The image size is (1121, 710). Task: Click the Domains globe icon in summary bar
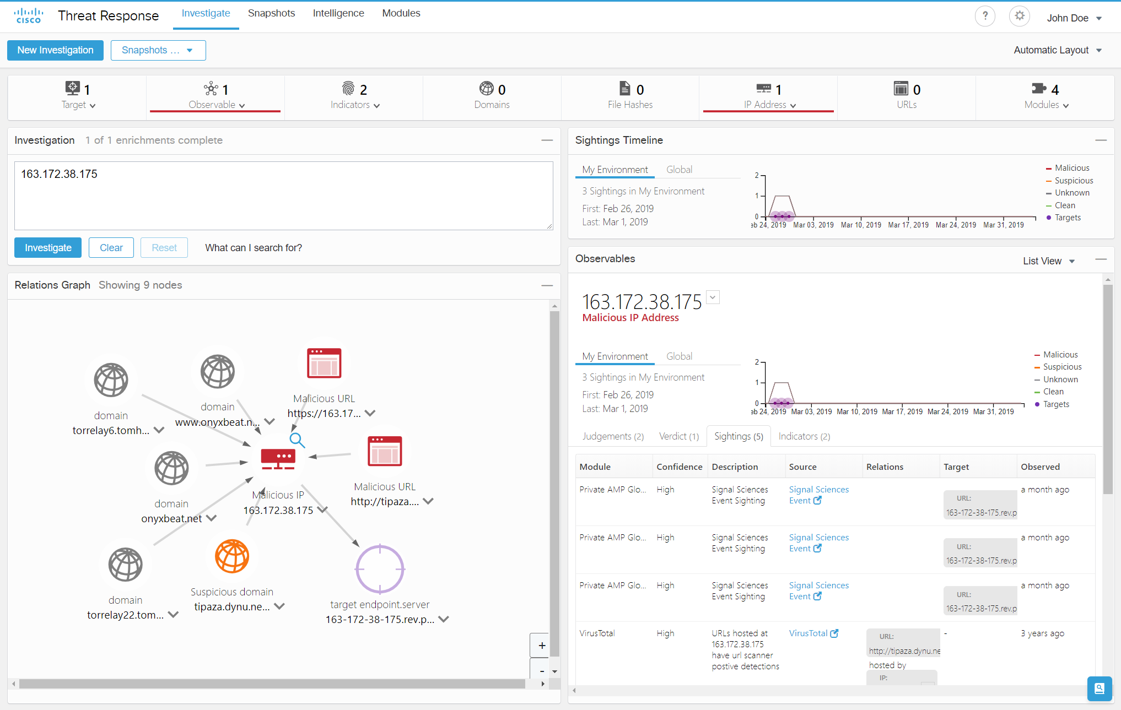pos(486,89)
